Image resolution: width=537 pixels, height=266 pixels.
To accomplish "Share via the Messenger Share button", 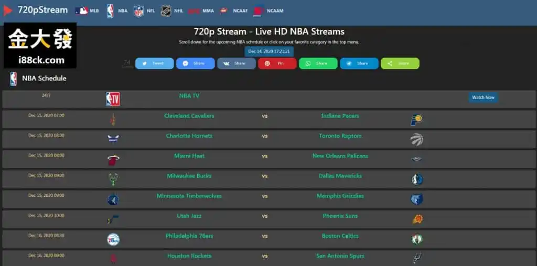I will point(196,63).
